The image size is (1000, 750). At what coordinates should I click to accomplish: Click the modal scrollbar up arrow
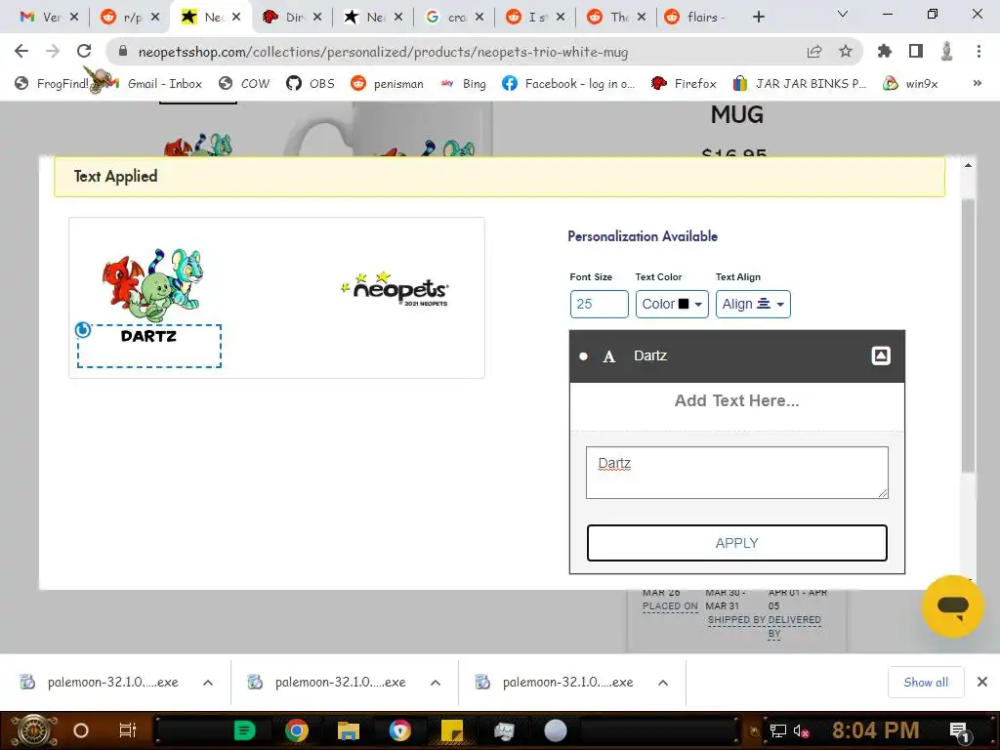click(x=968, y=165)
